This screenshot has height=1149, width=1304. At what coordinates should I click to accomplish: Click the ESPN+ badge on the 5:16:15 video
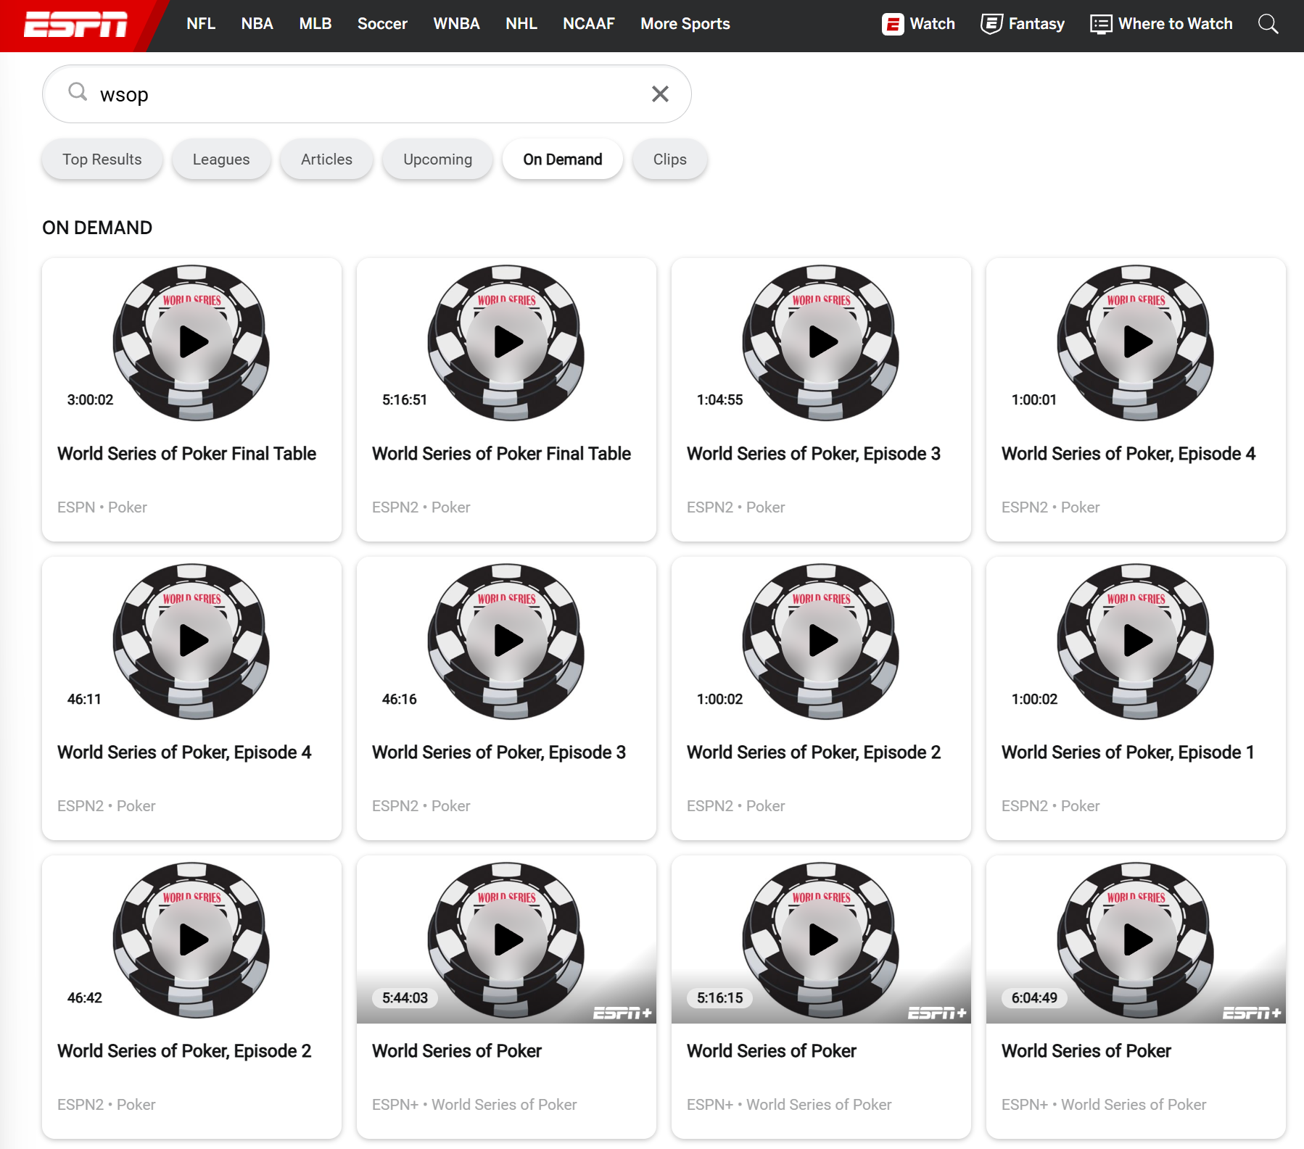[937, 1013]
